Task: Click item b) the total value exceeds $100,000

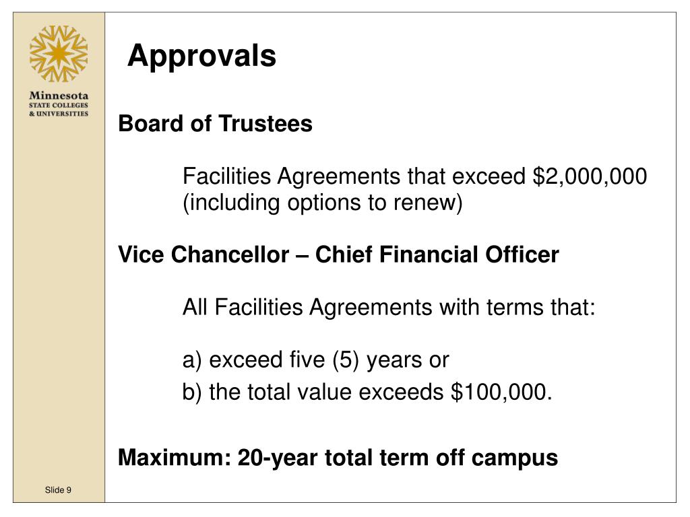Action: 367,392
